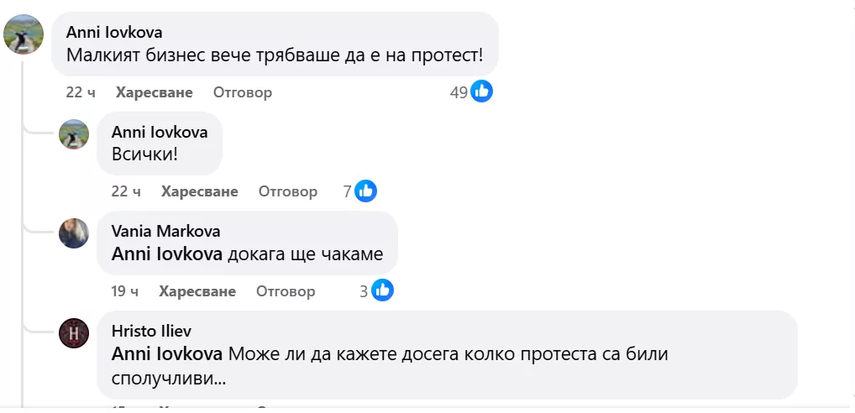Click Anni Iovkova mention in Vania's reply

(166, 254)
